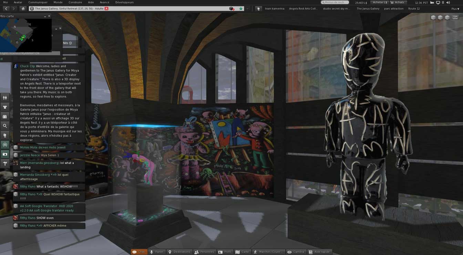This screenshot has height=255, width=463.
Task: Click the 99+ notifications counter
Action: point(455,17)
